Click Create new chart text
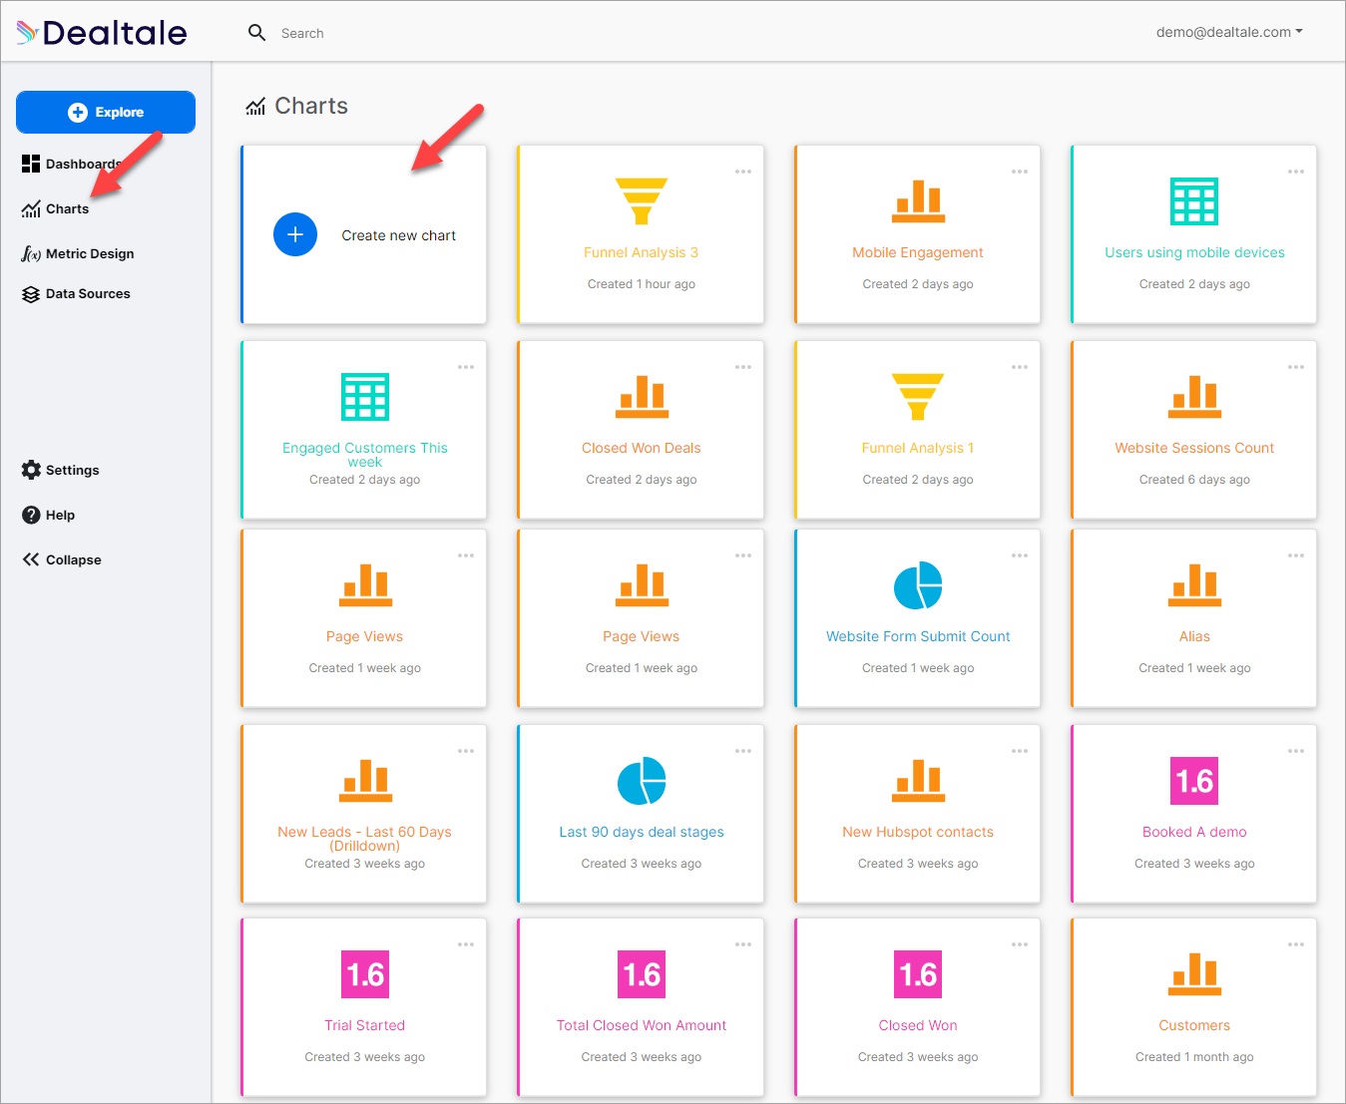This screenshot has width=1346, height=1104. (x=398, y=235)
